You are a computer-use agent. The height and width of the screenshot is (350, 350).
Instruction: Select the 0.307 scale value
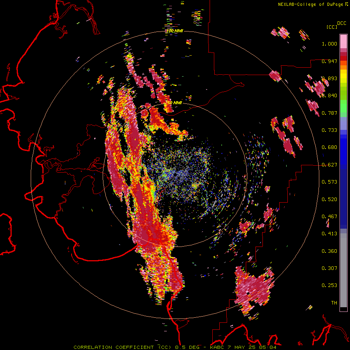pyautogui.click(x=329, y=268)
